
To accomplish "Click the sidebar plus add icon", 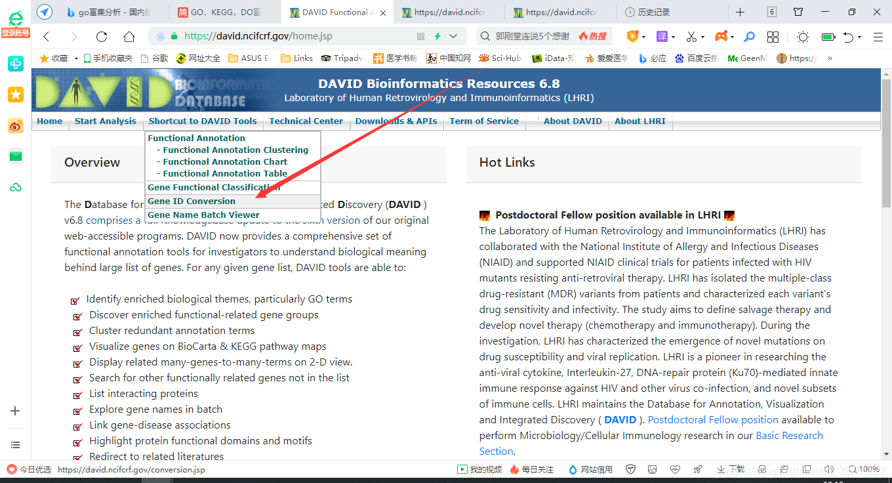I will coord(16,411).
